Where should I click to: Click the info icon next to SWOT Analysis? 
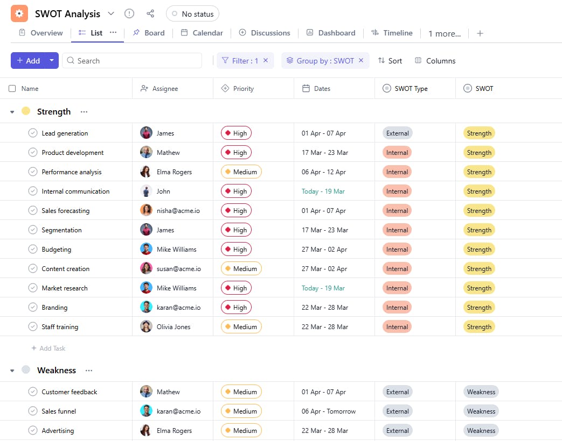coord(129,13)
